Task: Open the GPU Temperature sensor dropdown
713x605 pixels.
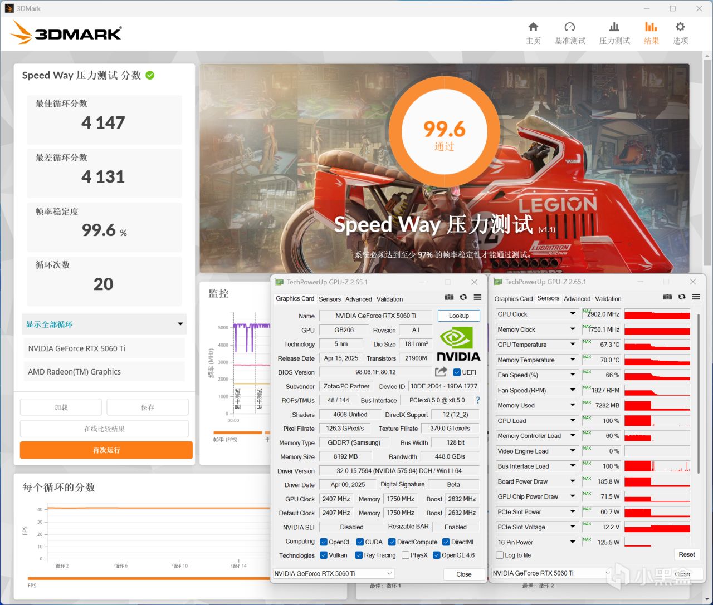Action: 572,345
